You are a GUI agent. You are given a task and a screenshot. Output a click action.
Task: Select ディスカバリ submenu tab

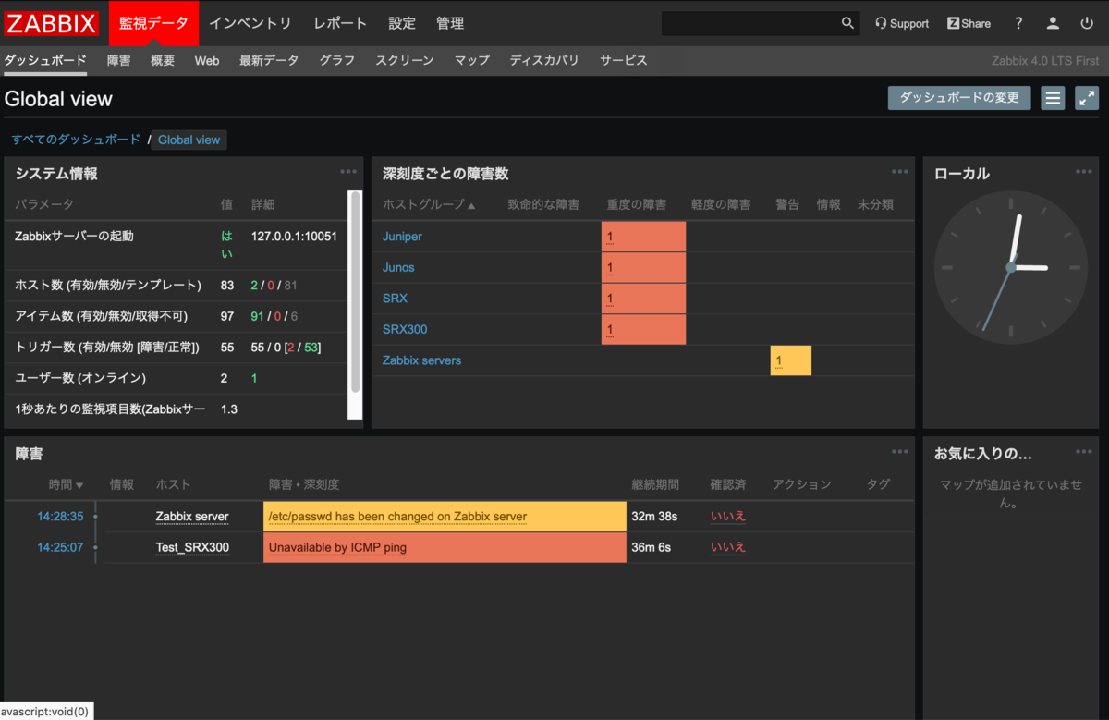pyautogui.click(x=544, y=60)
